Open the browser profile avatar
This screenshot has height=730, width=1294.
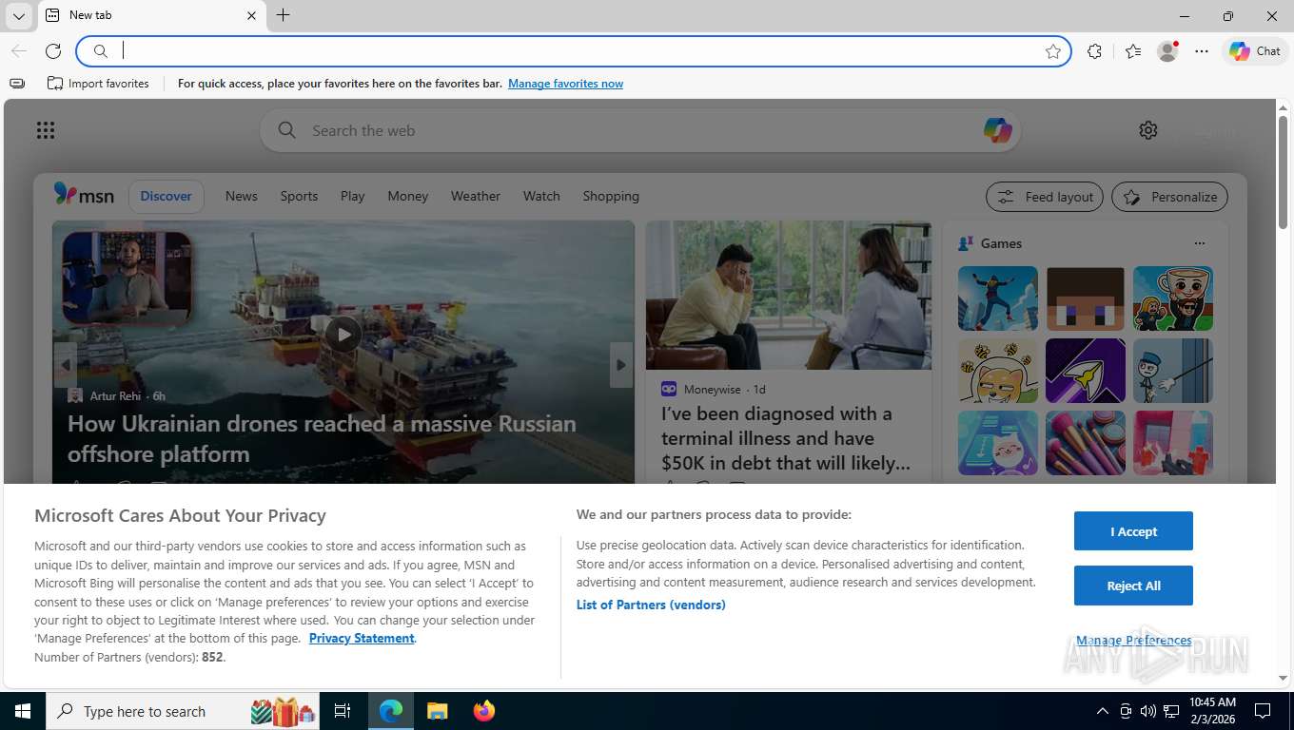click(x=1167, y=51)
